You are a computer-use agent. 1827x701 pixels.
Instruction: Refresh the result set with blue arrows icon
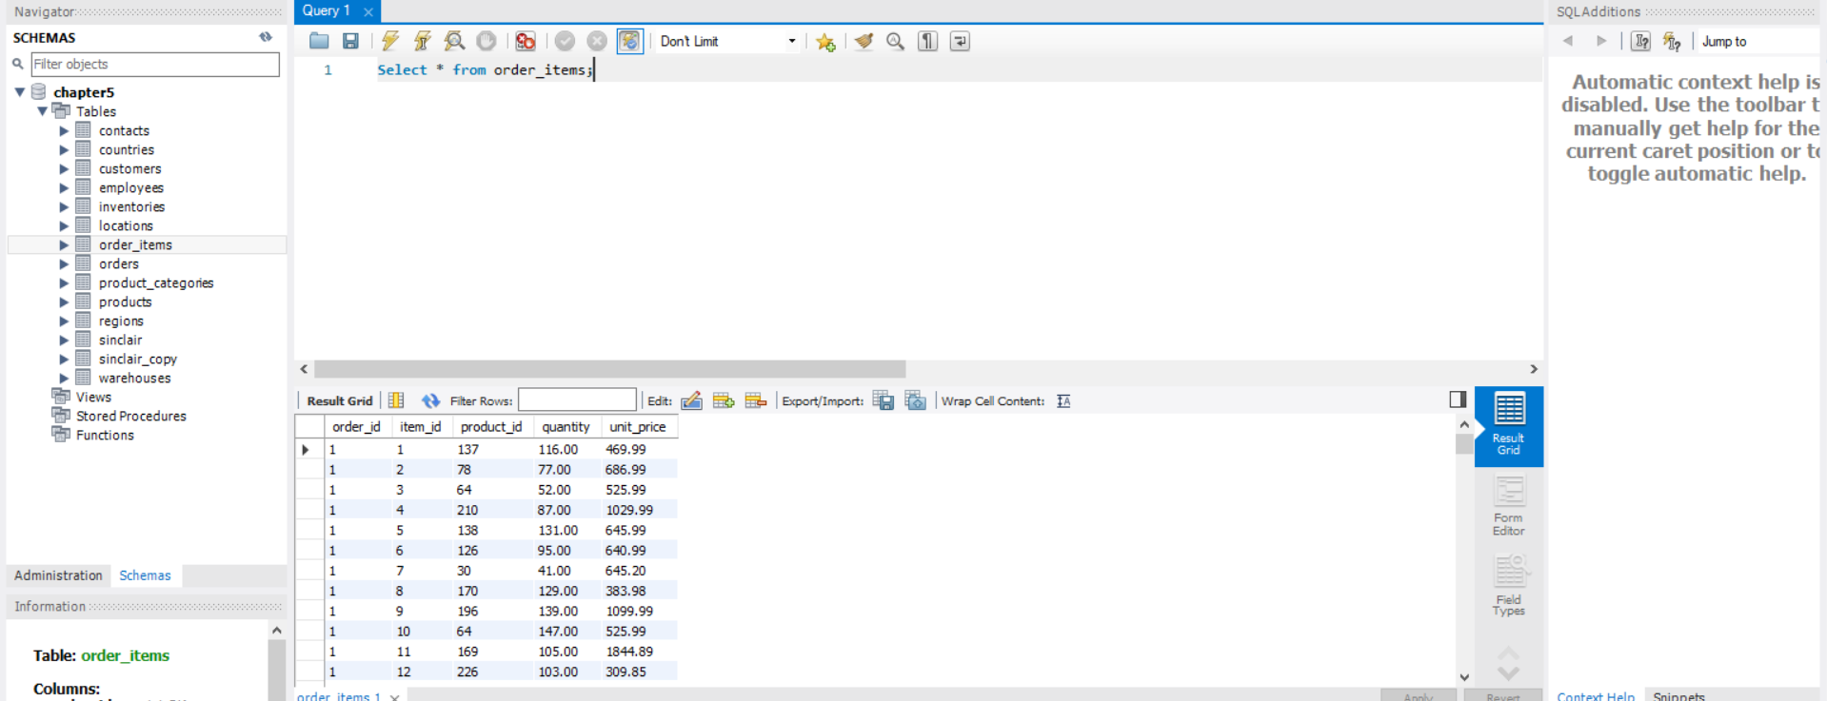[430, 400]
